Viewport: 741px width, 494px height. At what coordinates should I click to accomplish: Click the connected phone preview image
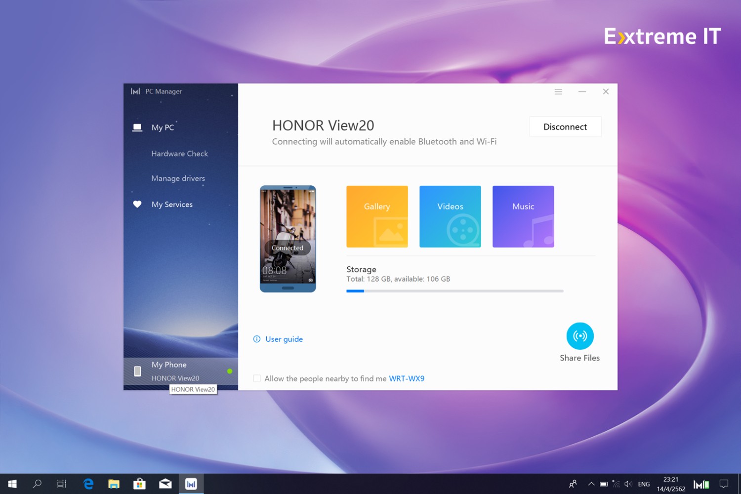pos(288,239)
